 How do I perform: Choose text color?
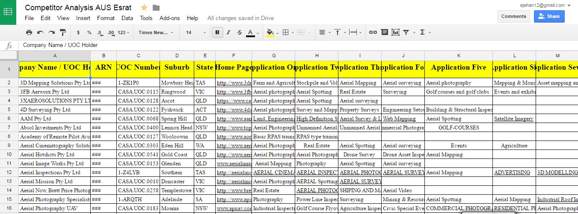251,32
